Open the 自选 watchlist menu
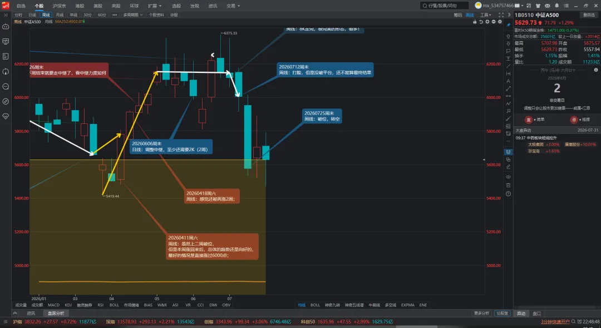Screen dimensions: 601x328 tap(21, 6)
